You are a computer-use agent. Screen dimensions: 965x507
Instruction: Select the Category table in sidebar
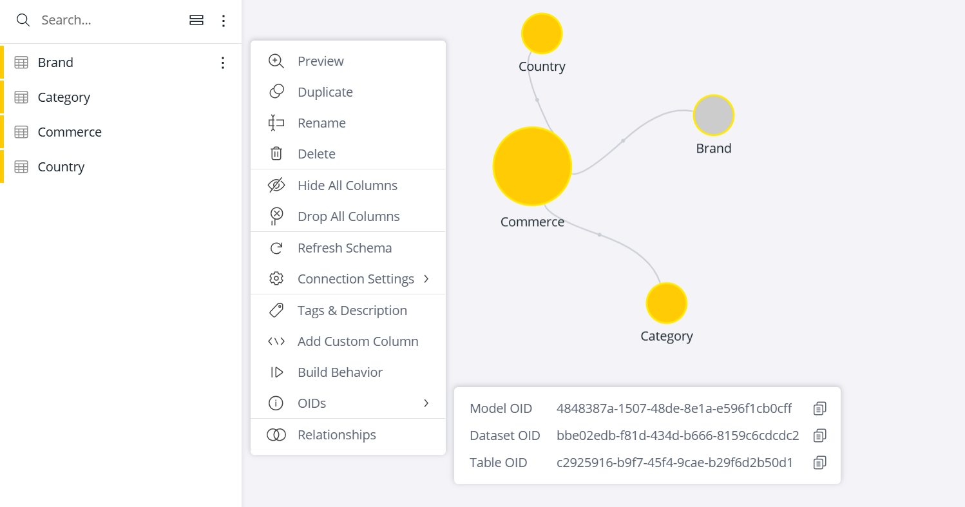pyautogui.click(x=64, y=97)
